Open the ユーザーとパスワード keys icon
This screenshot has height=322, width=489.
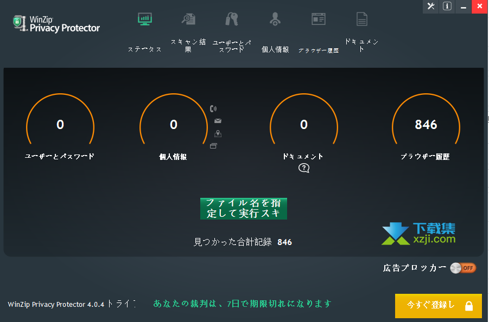(232, 19)
